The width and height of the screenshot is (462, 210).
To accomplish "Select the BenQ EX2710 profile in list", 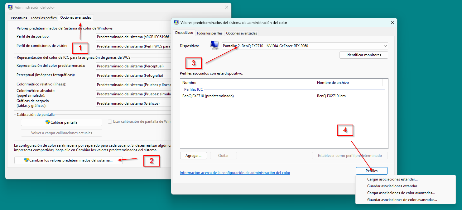I will pos(208,96).
